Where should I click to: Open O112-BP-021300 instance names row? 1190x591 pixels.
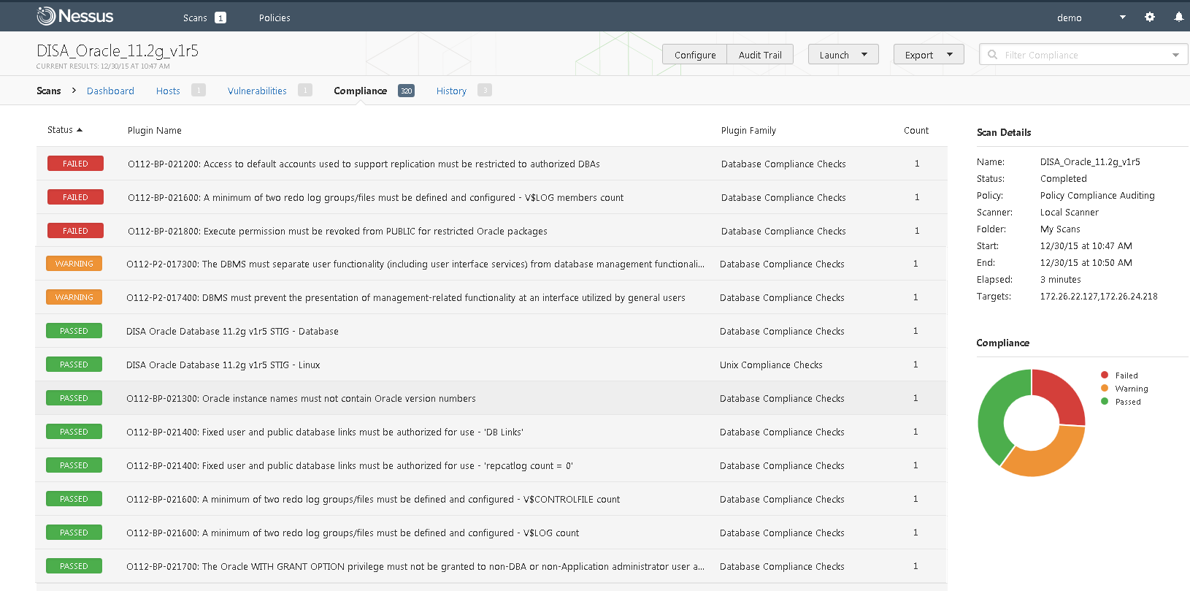[491, 398]
